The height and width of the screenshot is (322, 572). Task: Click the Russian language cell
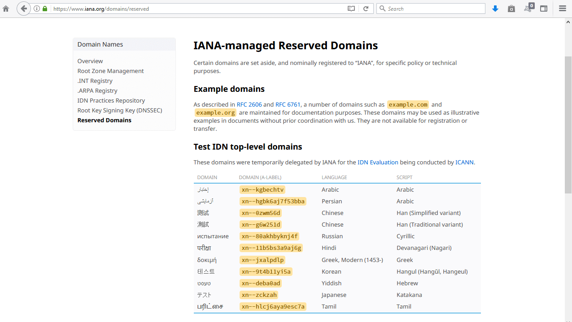point(332,236)
